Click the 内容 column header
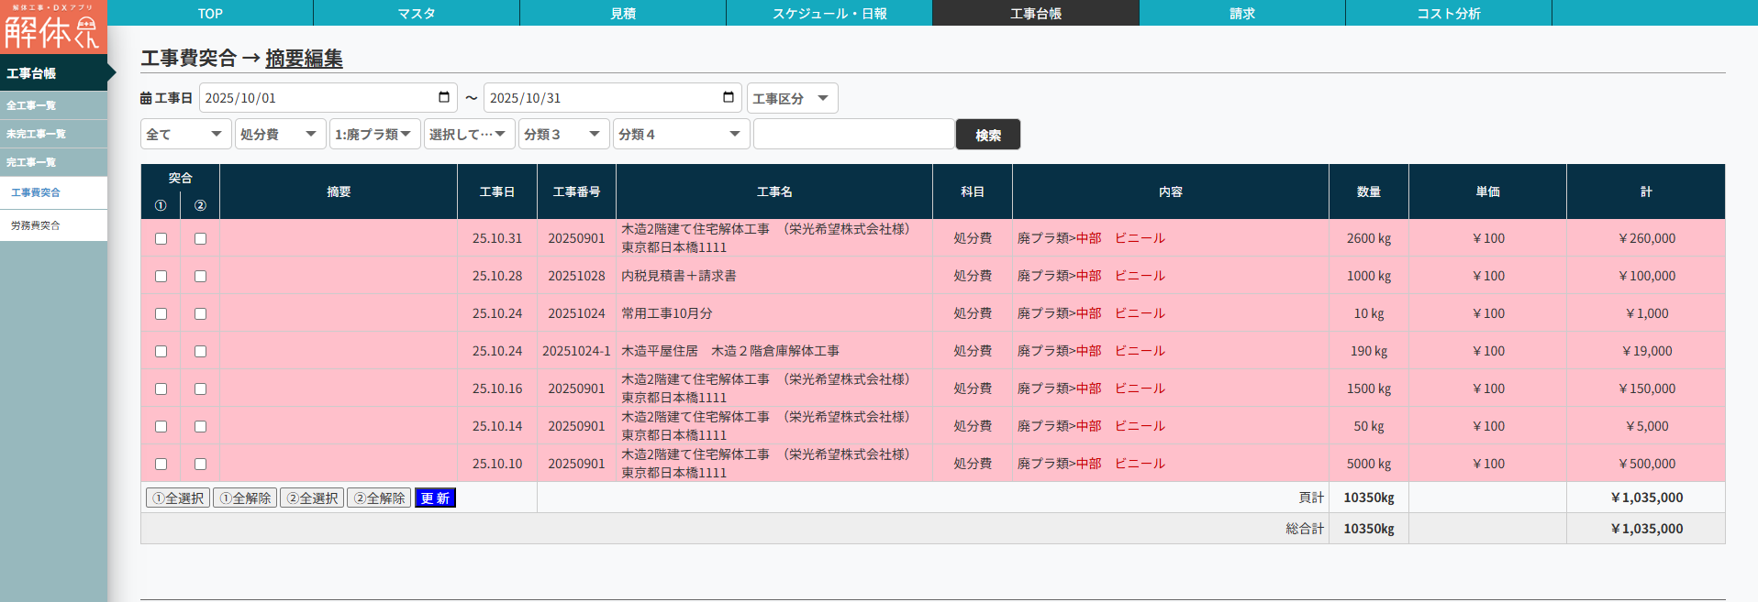The image size is (1758, 602). [x=1171, y=192]
